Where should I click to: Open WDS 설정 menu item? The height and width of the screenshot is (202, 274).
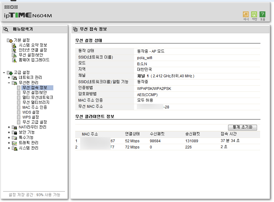31,112
